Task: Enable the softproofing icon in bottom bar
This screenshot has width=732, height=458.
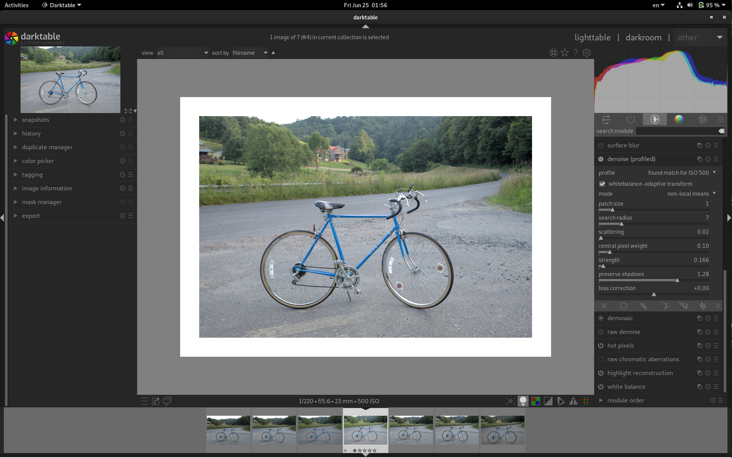Action: click(561, 401)
